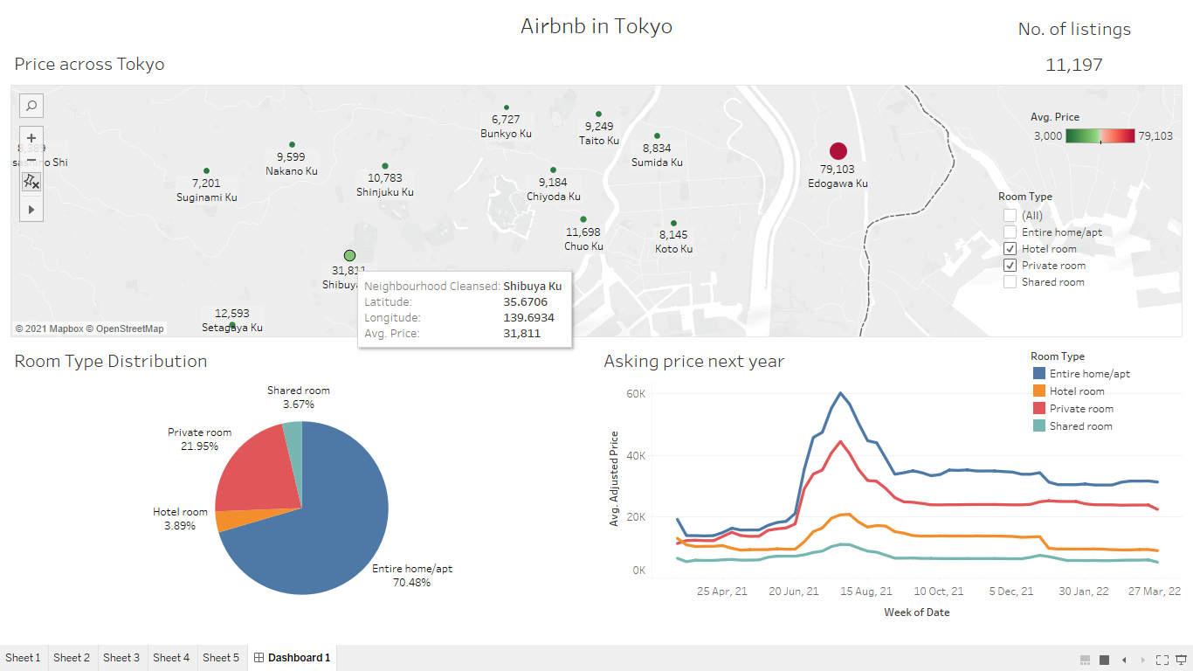The width and height of the screenshot is (1193, 671).
Task: Disable the Hotel room filter checkbox
Action: pyautogui.click(x=1010, y=248)
